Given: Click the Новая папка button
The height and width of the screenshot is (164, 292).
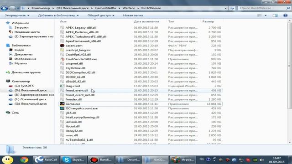Looking at the screenshot, I should pos(133,15).
